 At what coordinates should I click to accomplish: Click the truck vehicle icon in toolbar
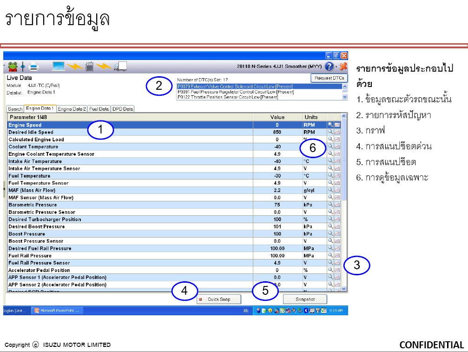120,66
